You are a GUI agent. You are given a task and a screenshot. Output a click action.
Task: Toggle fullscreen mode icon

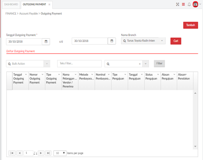point(178,4)
